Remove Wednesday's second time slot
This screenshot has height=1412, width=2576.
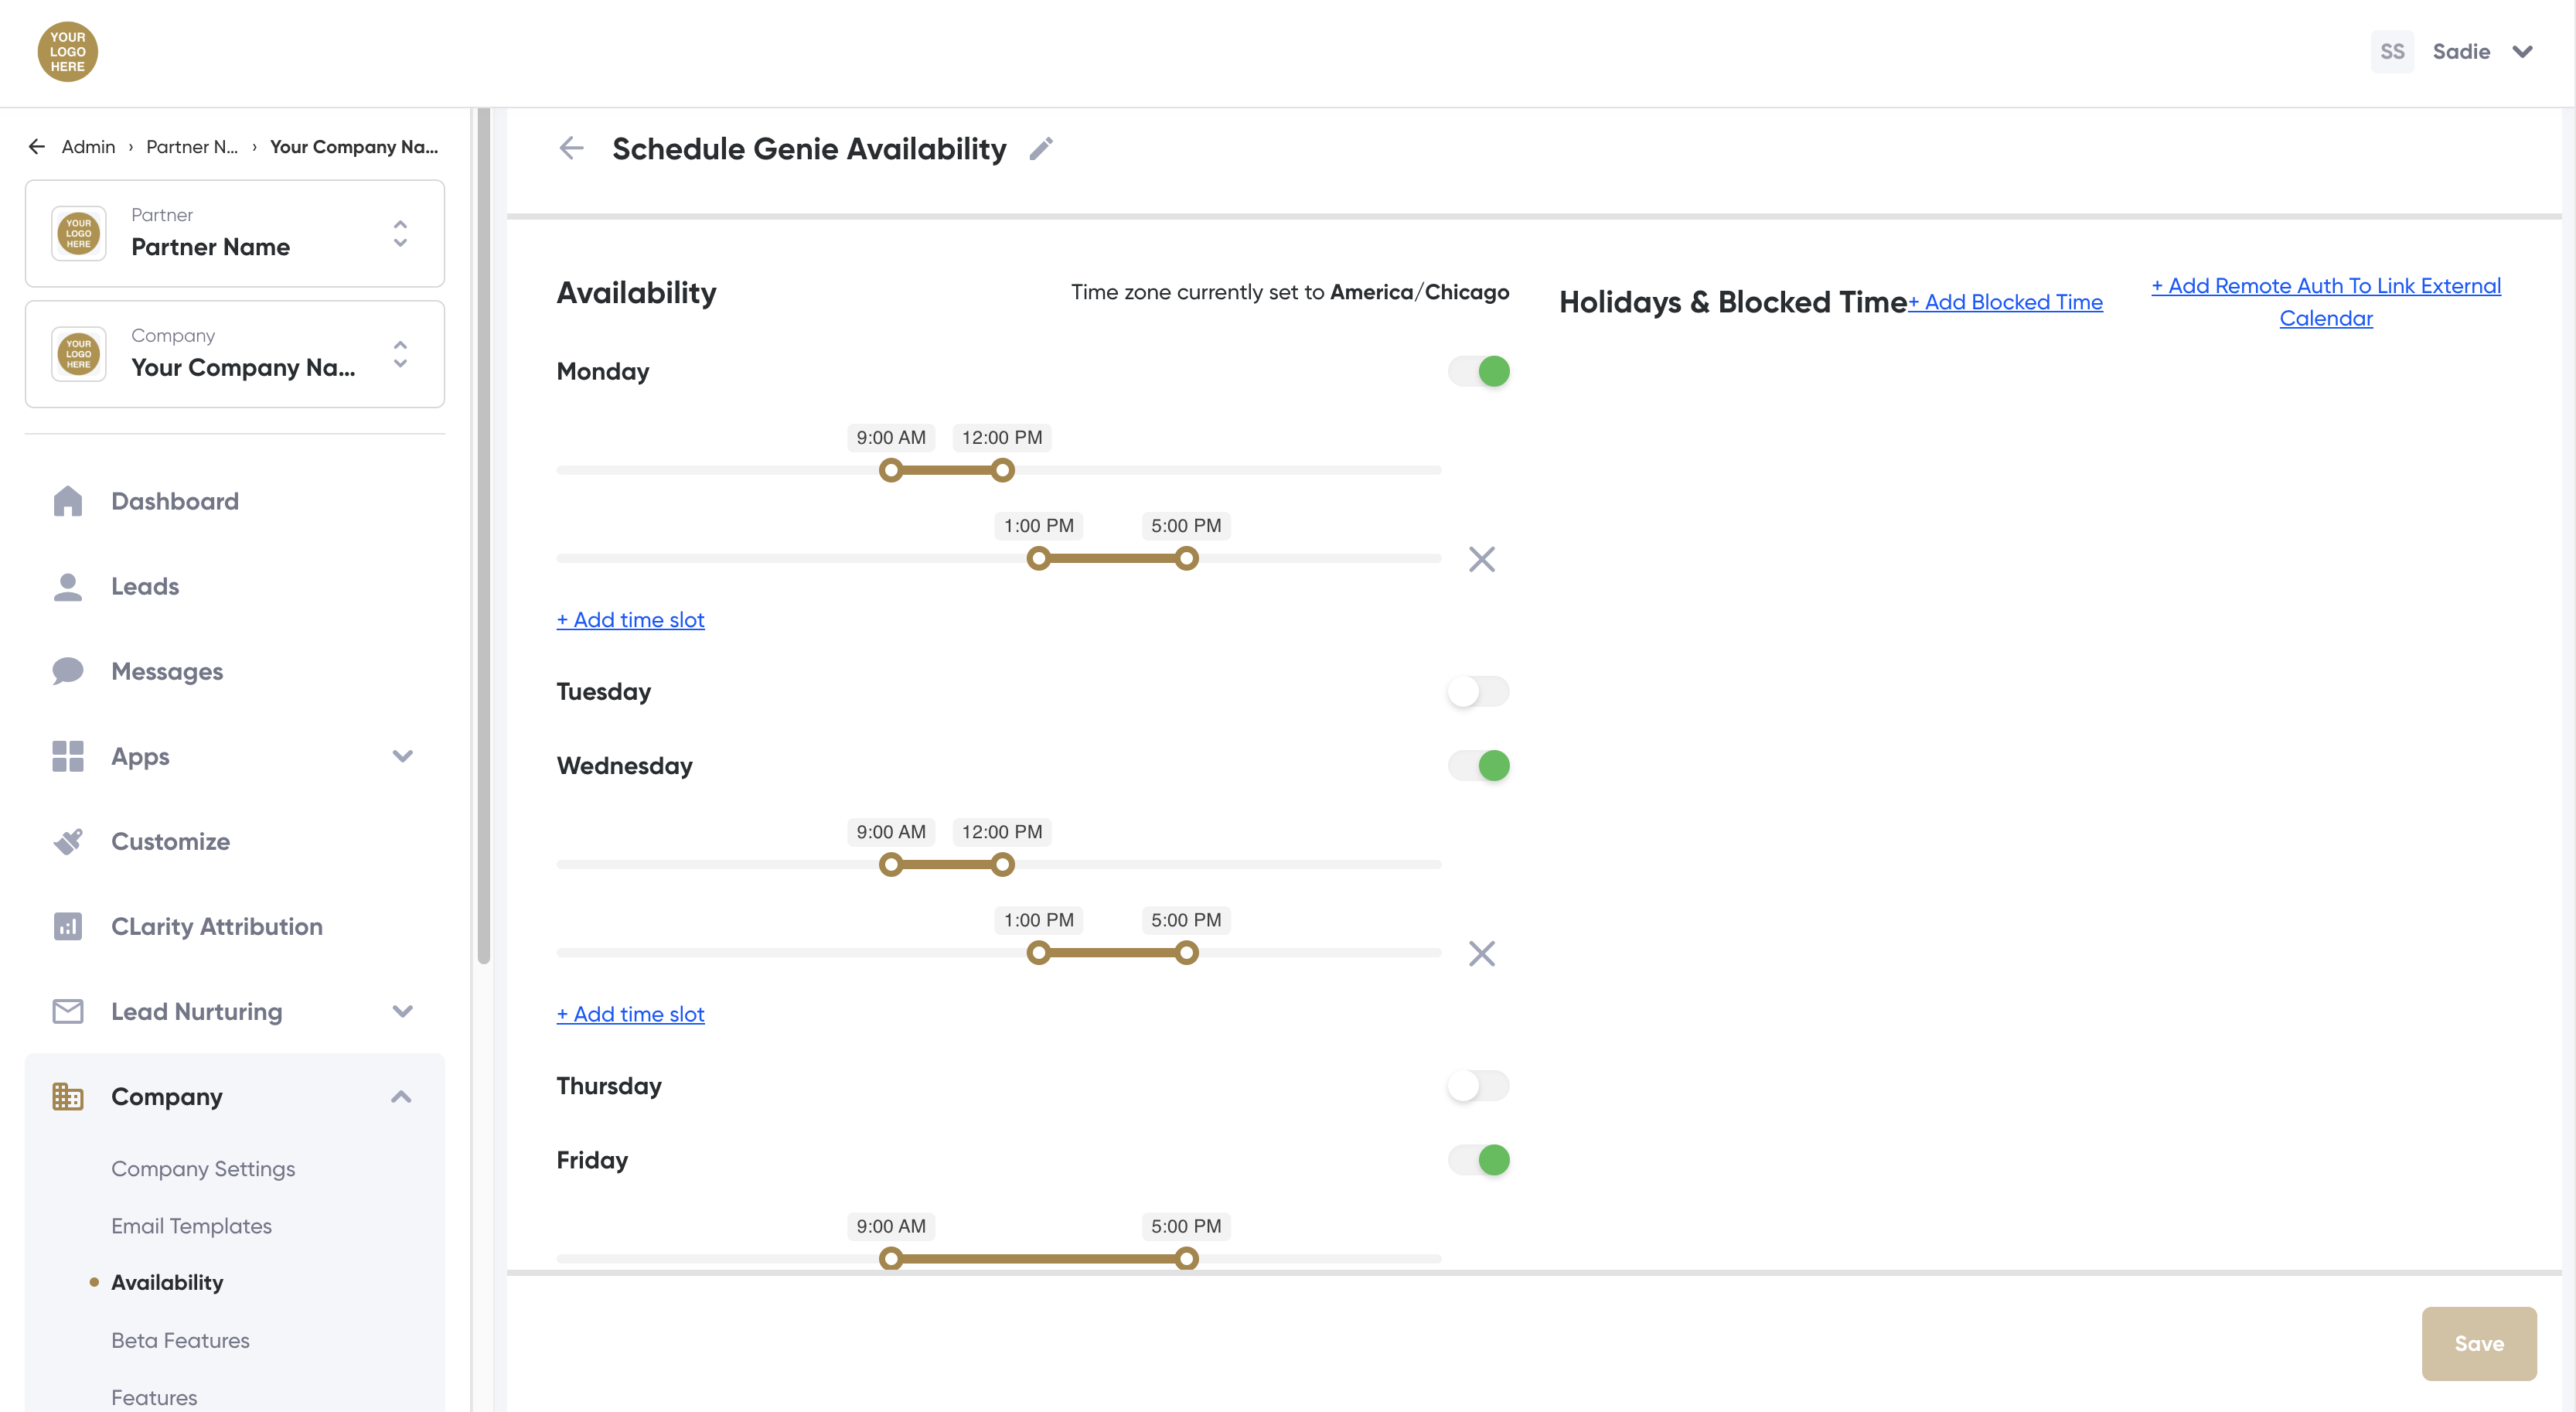point(1481,953)
